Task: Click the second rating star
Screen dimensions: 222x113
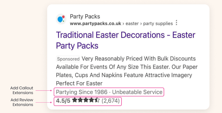Action: [80, 101]
